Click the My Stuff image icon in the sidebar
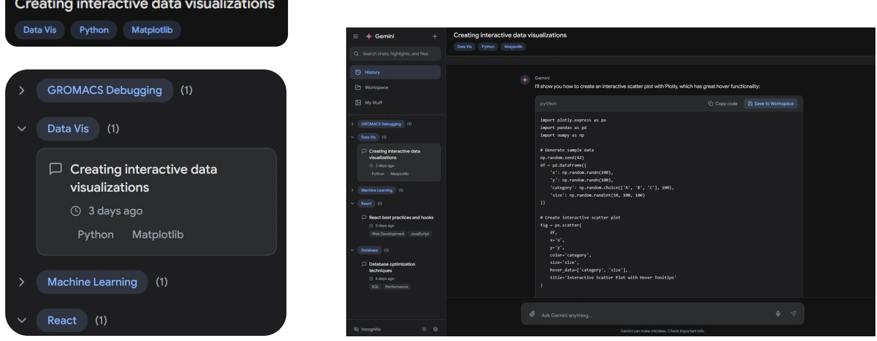This screenshot has height=341, width=877. (x=358, y=103)
